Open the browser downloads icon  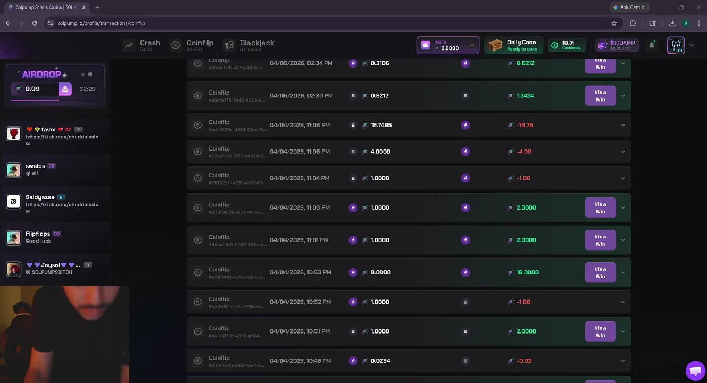tap(672, 23)
